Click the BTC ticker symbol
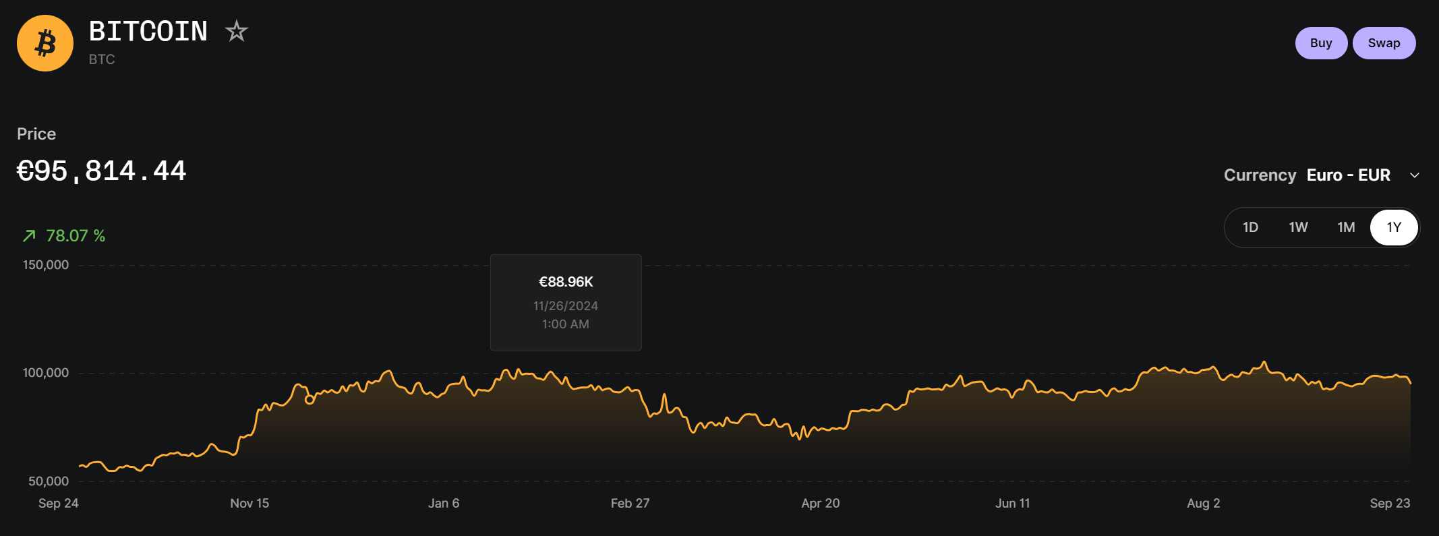This screenshot has width=1439, height=536. (x=102, y=59)
